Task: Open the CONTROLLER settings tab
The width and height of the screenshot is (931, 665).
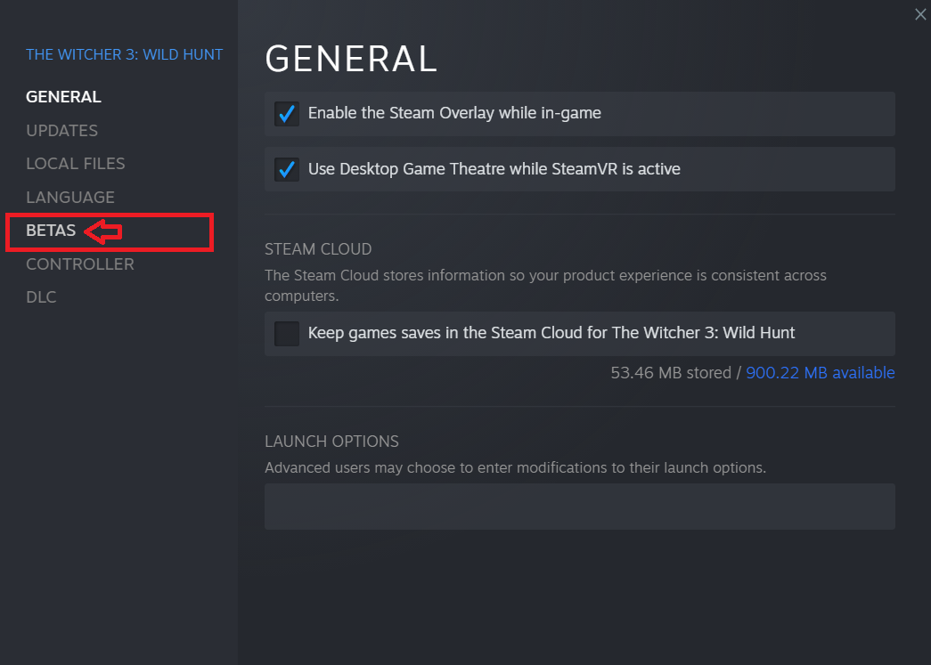Action: [x=80, y=264]
